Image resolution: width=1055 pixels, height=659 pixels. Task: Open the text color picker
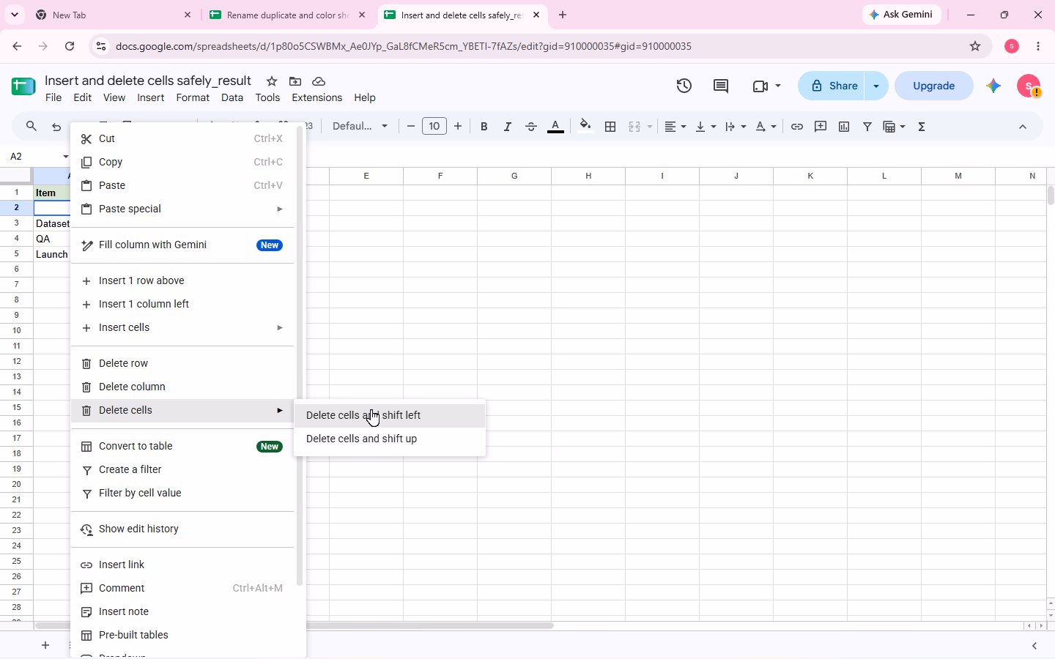[555, 127]
